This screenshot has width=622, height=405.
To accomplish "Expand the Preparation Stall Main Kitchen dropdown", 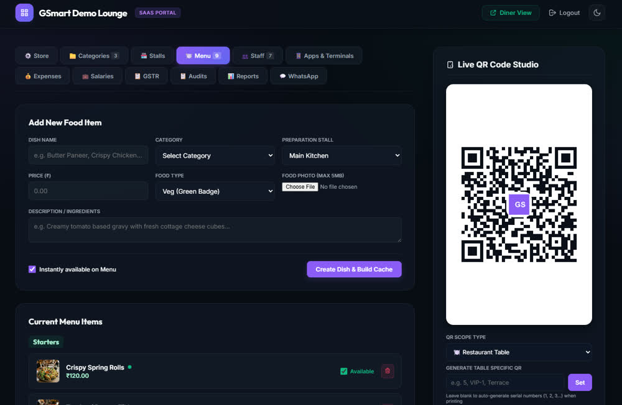I will [341, 156].
